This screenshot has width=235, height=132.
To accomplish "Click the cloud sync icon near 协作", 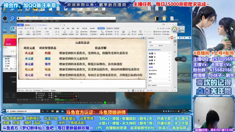I will tap(158, 29).
